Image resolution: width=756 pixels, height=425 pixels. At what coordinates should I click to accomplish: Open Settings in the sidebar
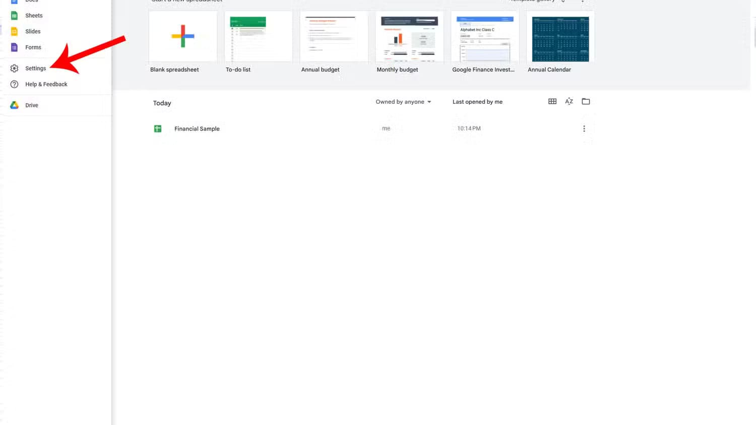click(35, 68)
